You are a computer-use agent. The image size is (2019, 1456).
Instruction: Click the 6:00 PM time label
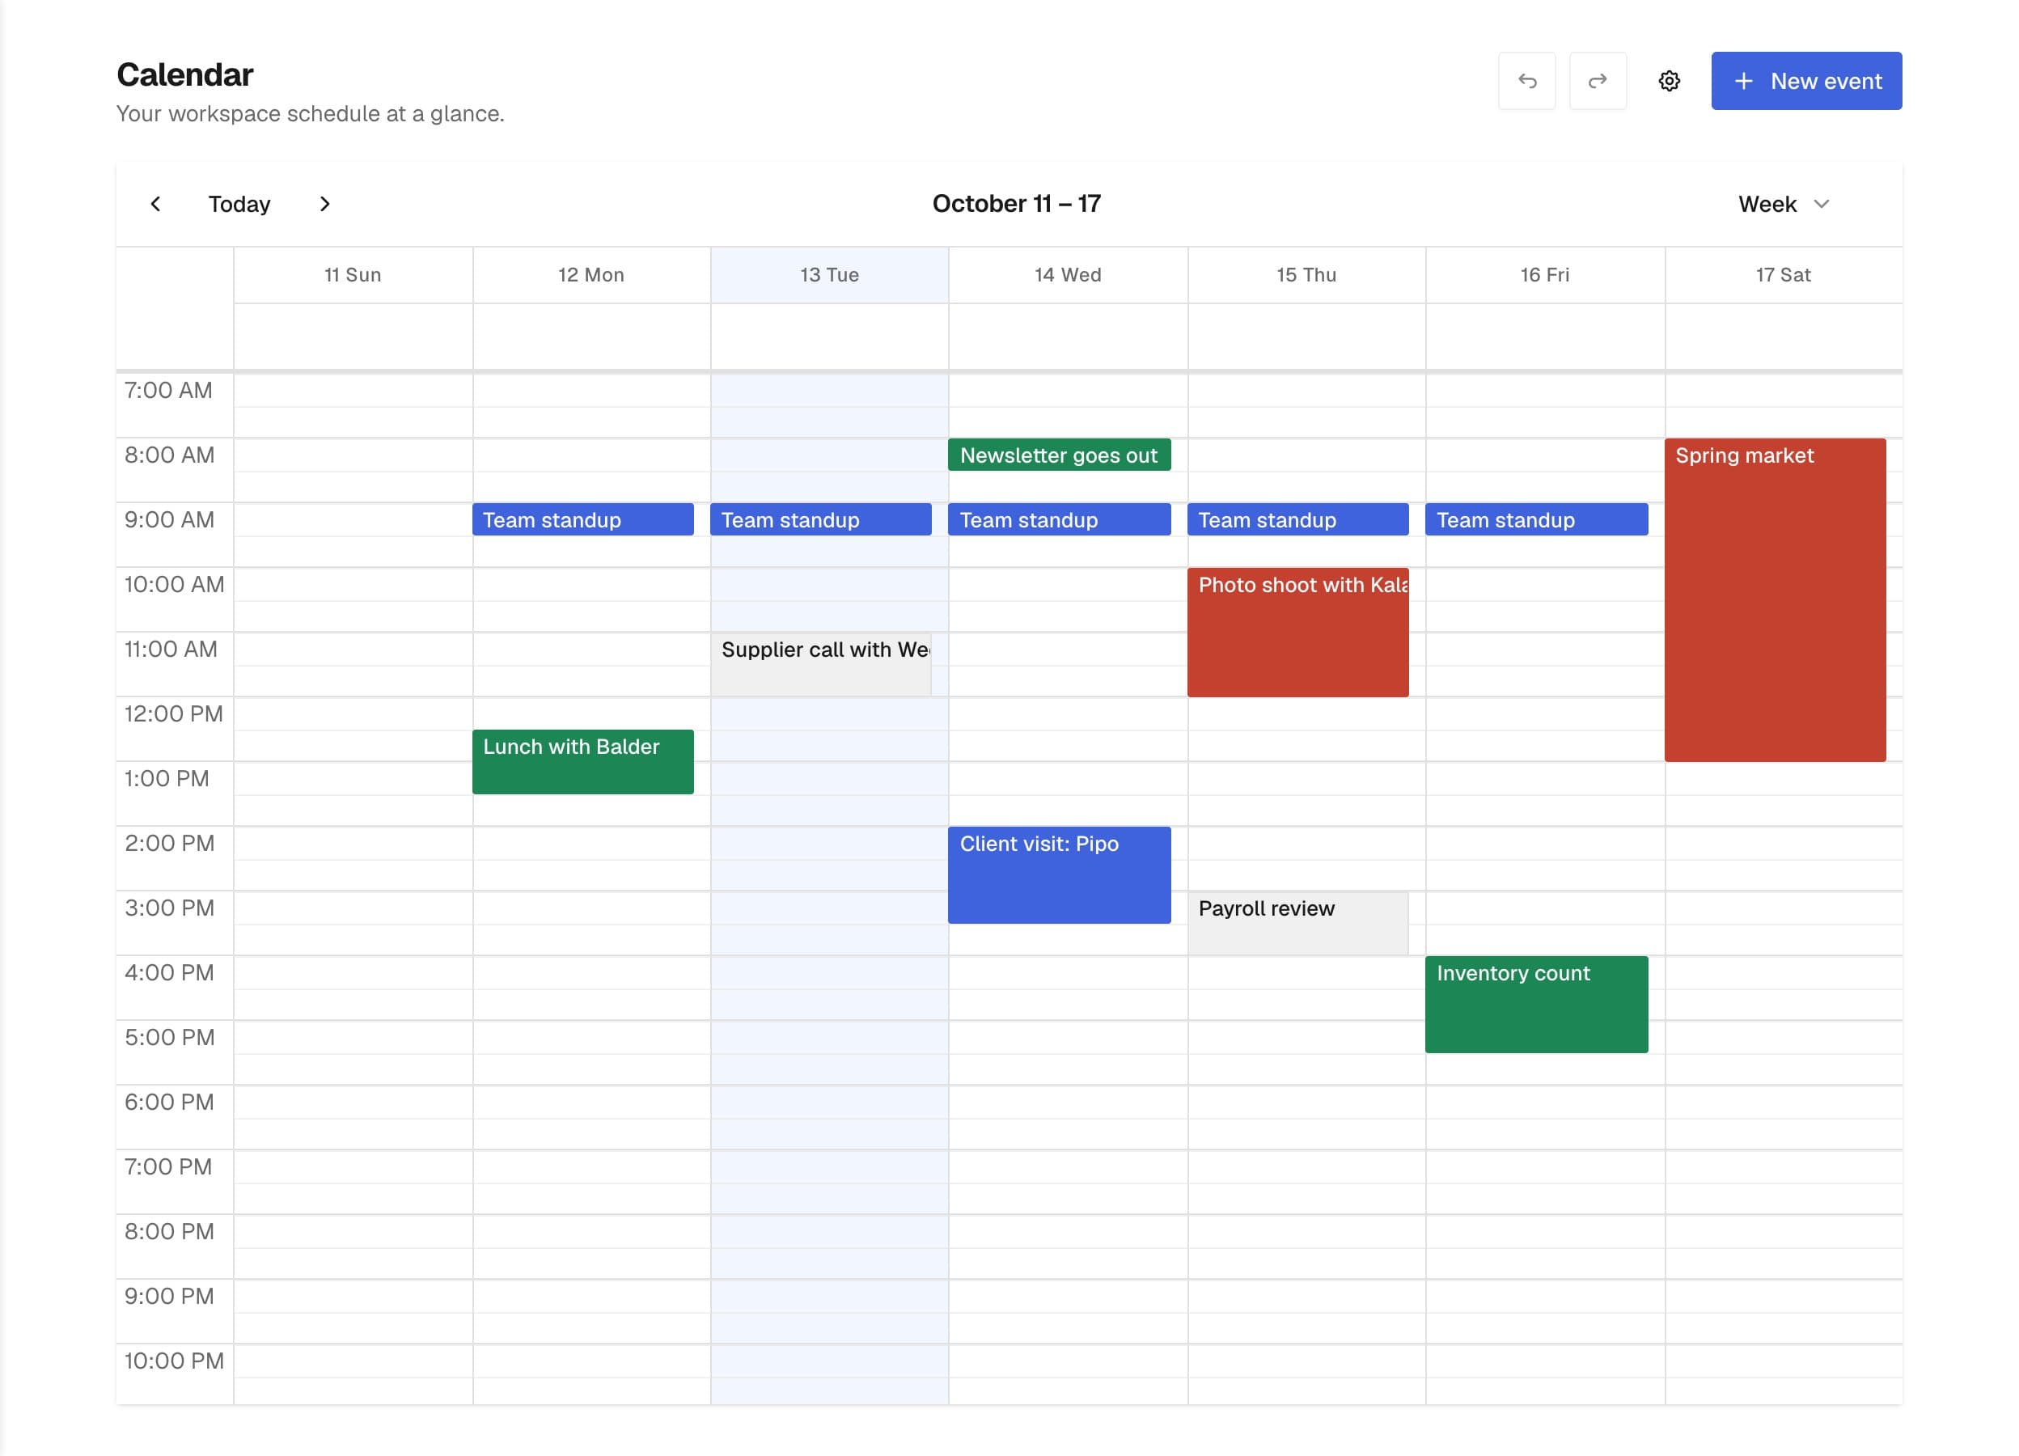coord(169,1102)
